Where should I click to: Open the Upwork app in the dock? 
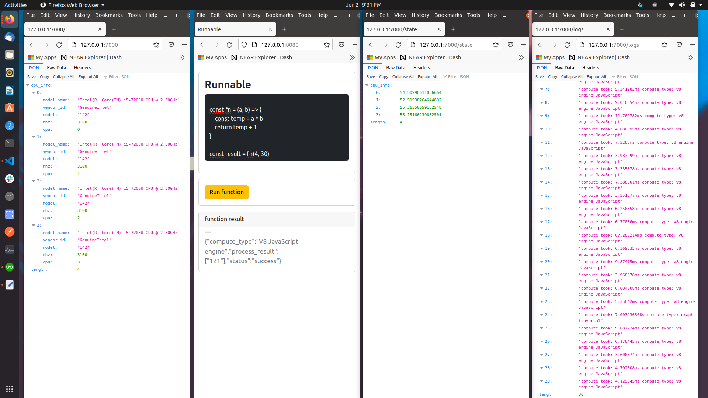click(10, 267)
